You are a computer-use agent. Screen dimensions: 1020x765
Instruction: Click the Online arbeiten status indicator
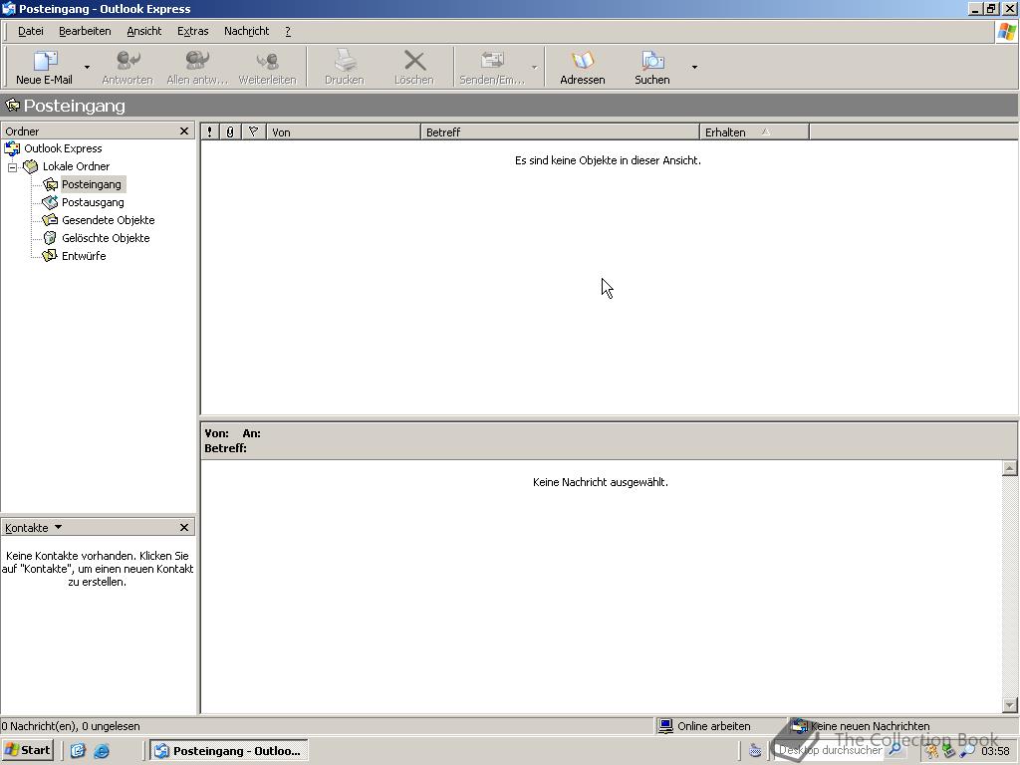click(x=705, y=726)
